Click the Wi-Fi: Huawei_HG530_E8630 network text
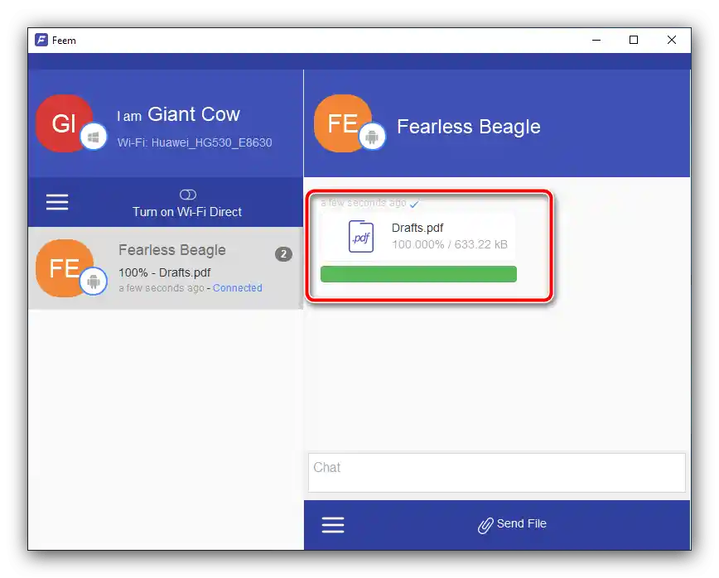This screenshot has height=578, width=719. pyautogui.click(x=195, y=142)
